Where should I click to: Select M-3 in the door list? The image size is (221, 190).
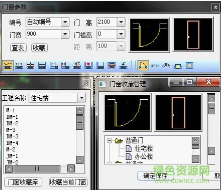(x=11, y=130)
